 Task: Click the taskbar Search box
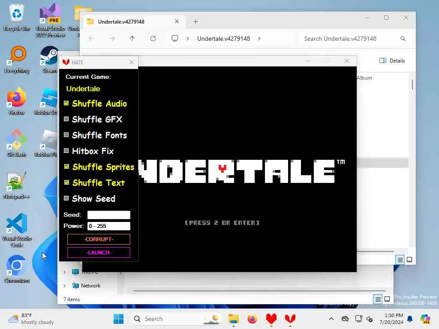tap(176, 319)
